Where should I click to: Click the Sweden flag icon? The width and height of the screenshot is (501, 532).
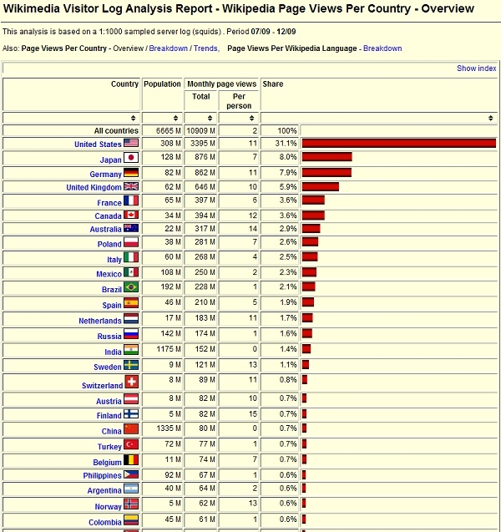click(x=131, y=365)
